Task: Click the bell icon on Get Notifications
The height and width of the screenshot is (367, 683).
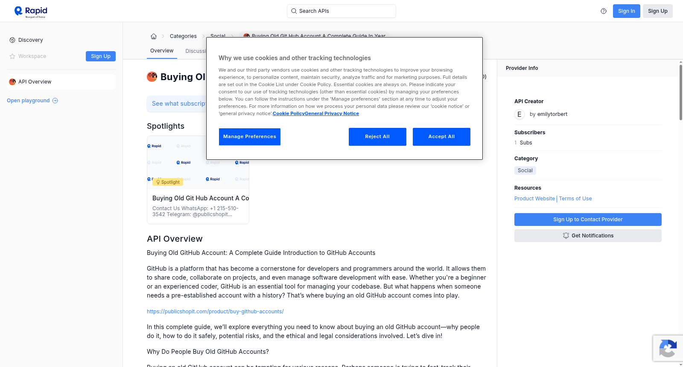Action: (566, 236)
